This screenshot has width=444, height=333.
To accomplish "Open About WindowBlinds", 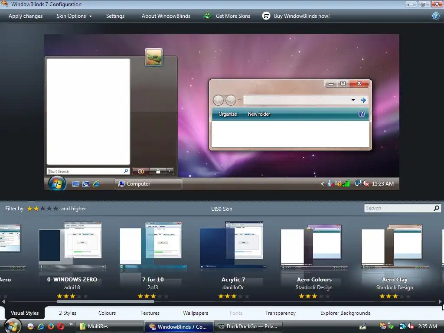I will tap(166, 16).
